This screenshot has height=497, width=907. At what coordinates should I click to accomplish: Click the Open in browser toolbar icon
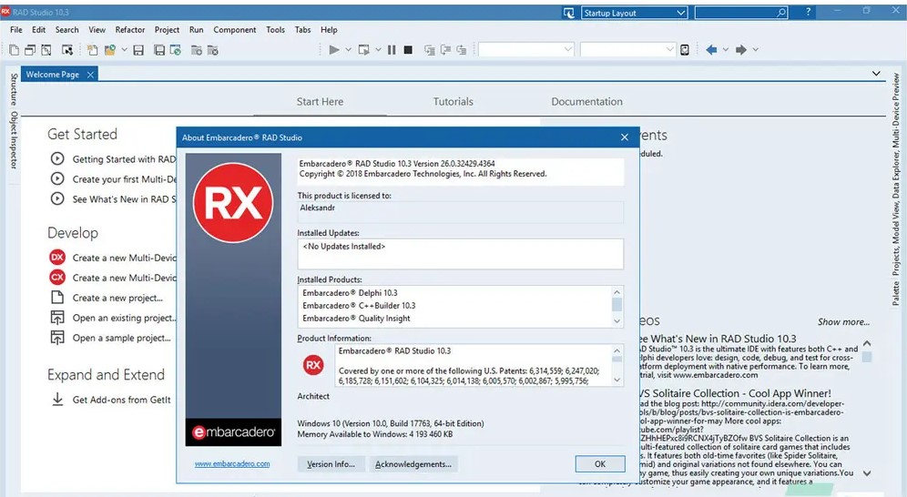(175, 50)
